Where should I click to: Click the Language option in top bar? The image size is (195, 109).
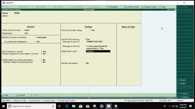point(95,7)
